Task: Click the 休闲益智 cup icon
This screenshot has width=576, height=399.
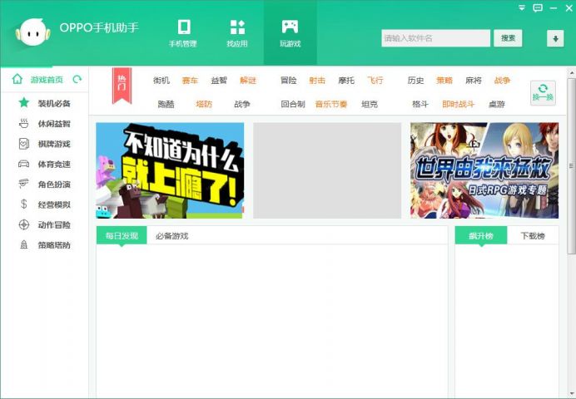Action: tap(24, 124)
